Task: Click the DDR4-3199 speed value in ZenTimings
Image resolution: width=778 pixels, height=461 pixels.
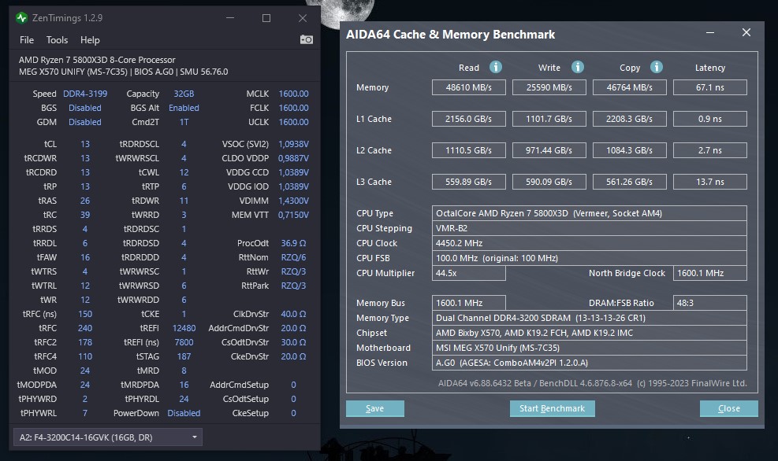Action: point(85,94)
